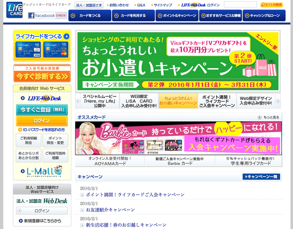Screen dimensions: 293x229
Task: Open the facebook CHECK banner
Action: [x=47, y=15]
